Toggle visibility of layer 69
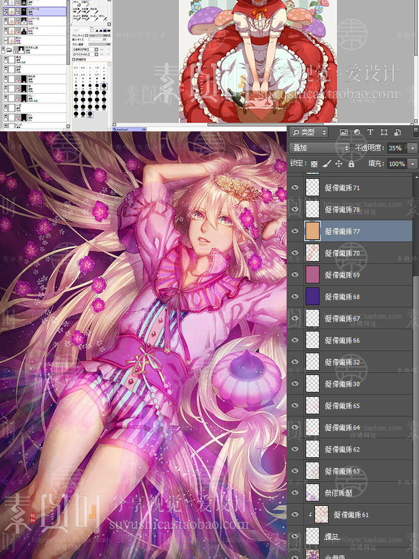Image resolution: width=419 pixels, height=559 pixels. point(295,274)
